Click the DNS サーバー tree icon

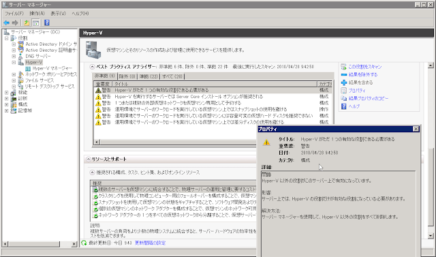21,56
